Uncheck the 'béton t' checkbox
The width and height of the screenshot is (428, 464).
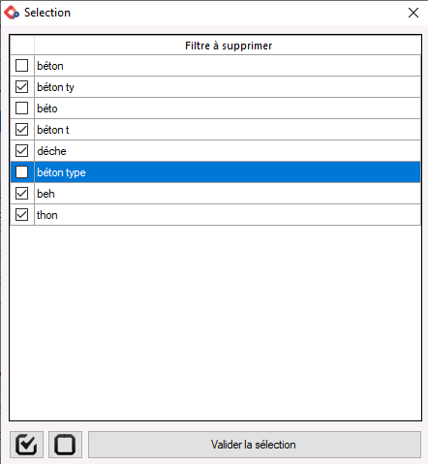pyautogui.click(x=21, y=130)
